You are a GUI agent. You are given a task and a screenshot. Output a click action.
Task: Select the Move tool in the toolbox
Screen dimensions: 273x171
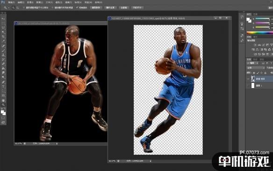[3, 19]
